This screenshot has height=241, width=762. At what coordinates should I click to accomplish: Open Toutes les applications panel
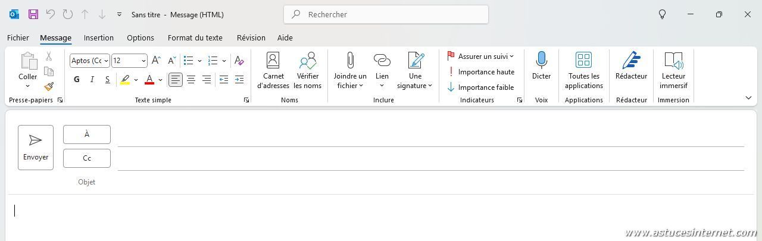pos(583,71)
